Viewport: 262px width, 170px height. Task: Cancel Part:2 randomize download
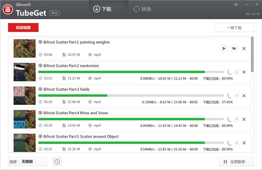[244, 72]
